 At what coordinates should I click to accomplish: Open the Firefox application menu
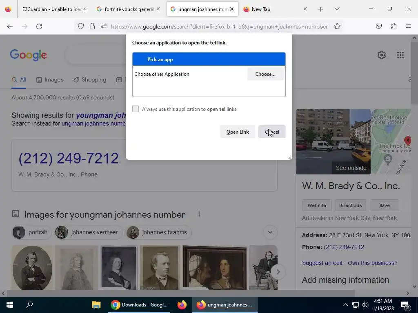pos(408,26)
